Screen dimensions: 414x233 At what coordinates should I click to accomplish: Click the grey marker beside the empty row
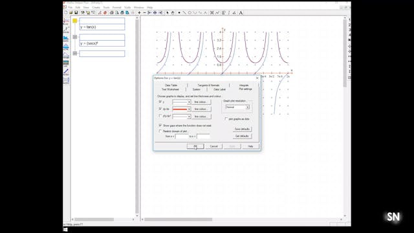click(x=75, y=53)
